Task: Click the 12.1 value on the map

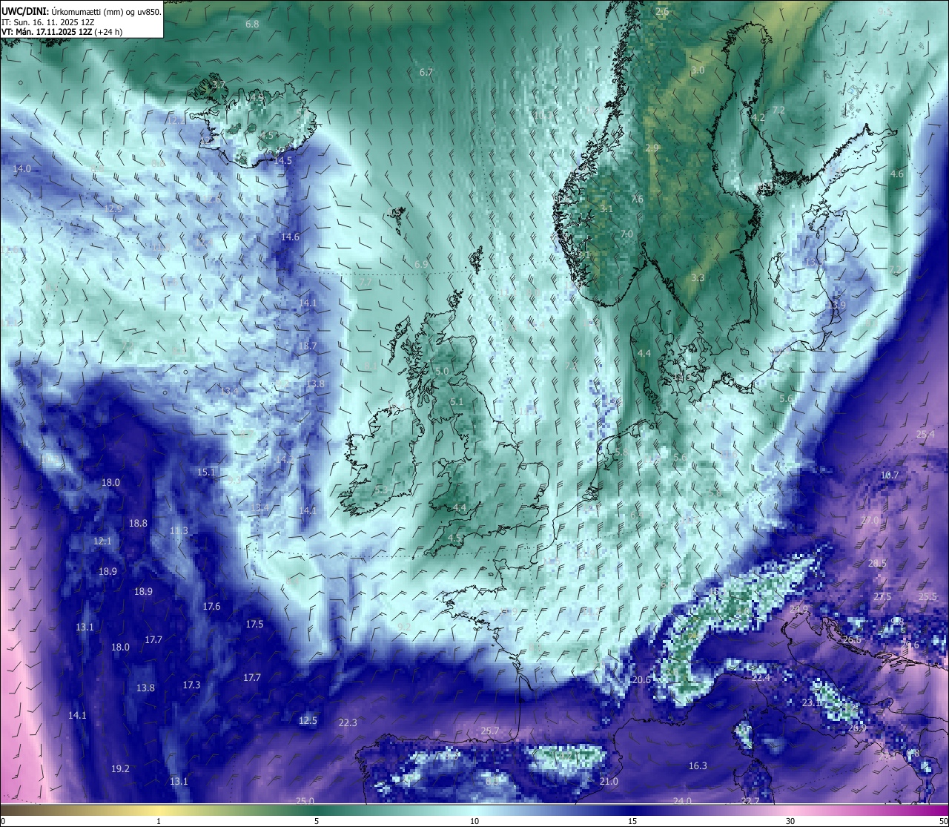Action: pos(102,541)
